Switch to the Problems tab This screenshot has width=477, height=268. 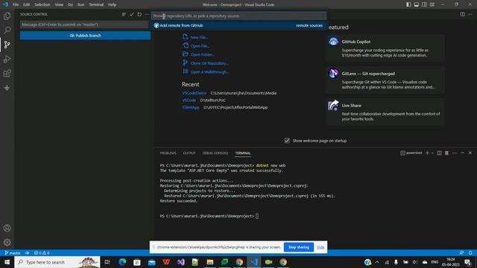point(168,153)
